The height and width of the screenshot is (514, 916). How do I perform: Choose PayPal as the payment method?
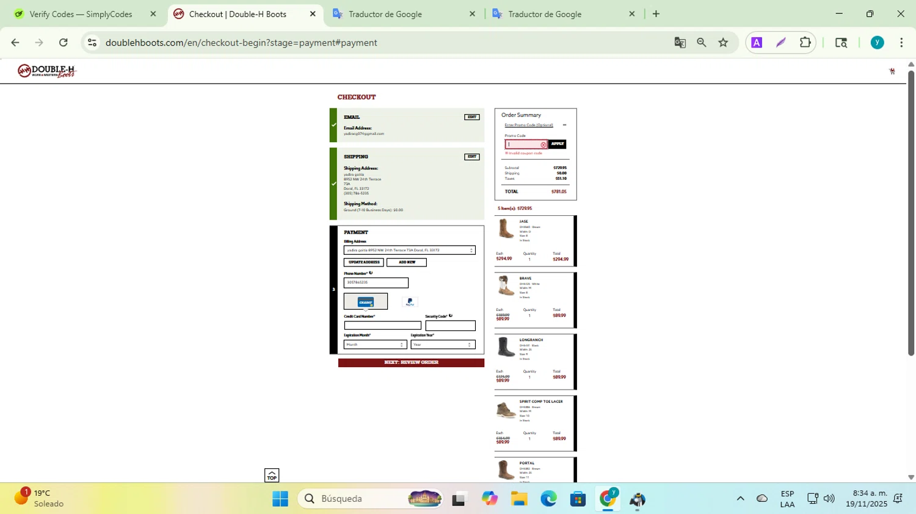(x=410, y=302)
